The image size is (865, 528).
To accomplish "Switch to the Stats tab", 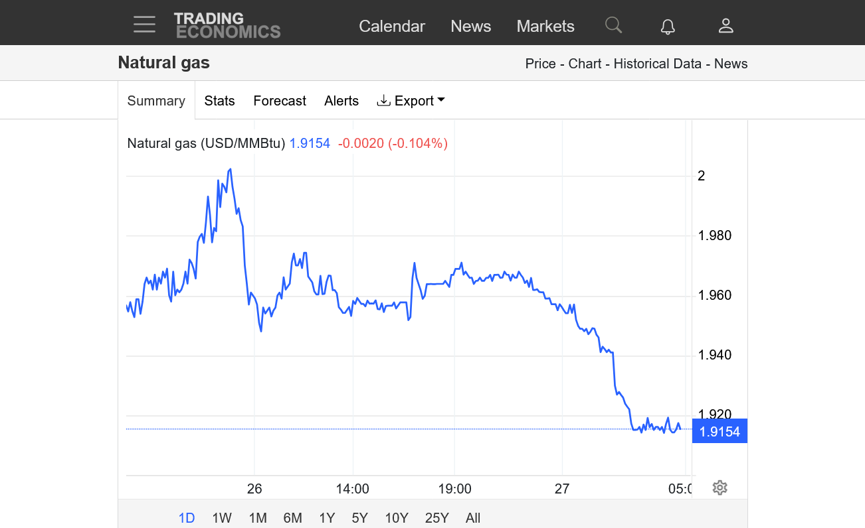I will pos(219,101).
